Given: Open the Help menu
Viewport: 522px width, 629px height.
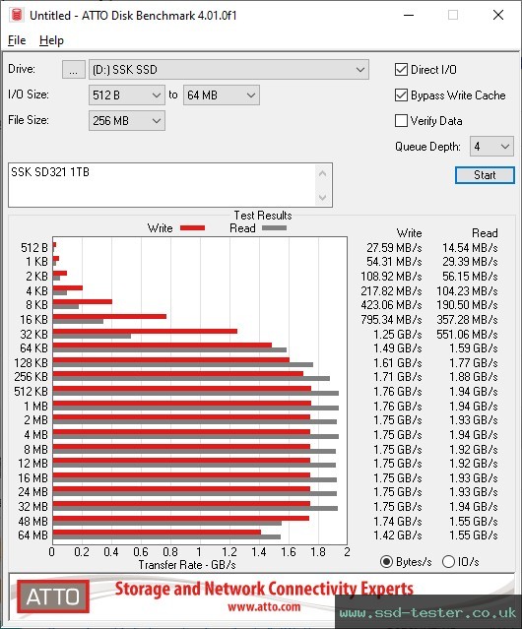Looking at the screenshot, I should pos(51,40).
